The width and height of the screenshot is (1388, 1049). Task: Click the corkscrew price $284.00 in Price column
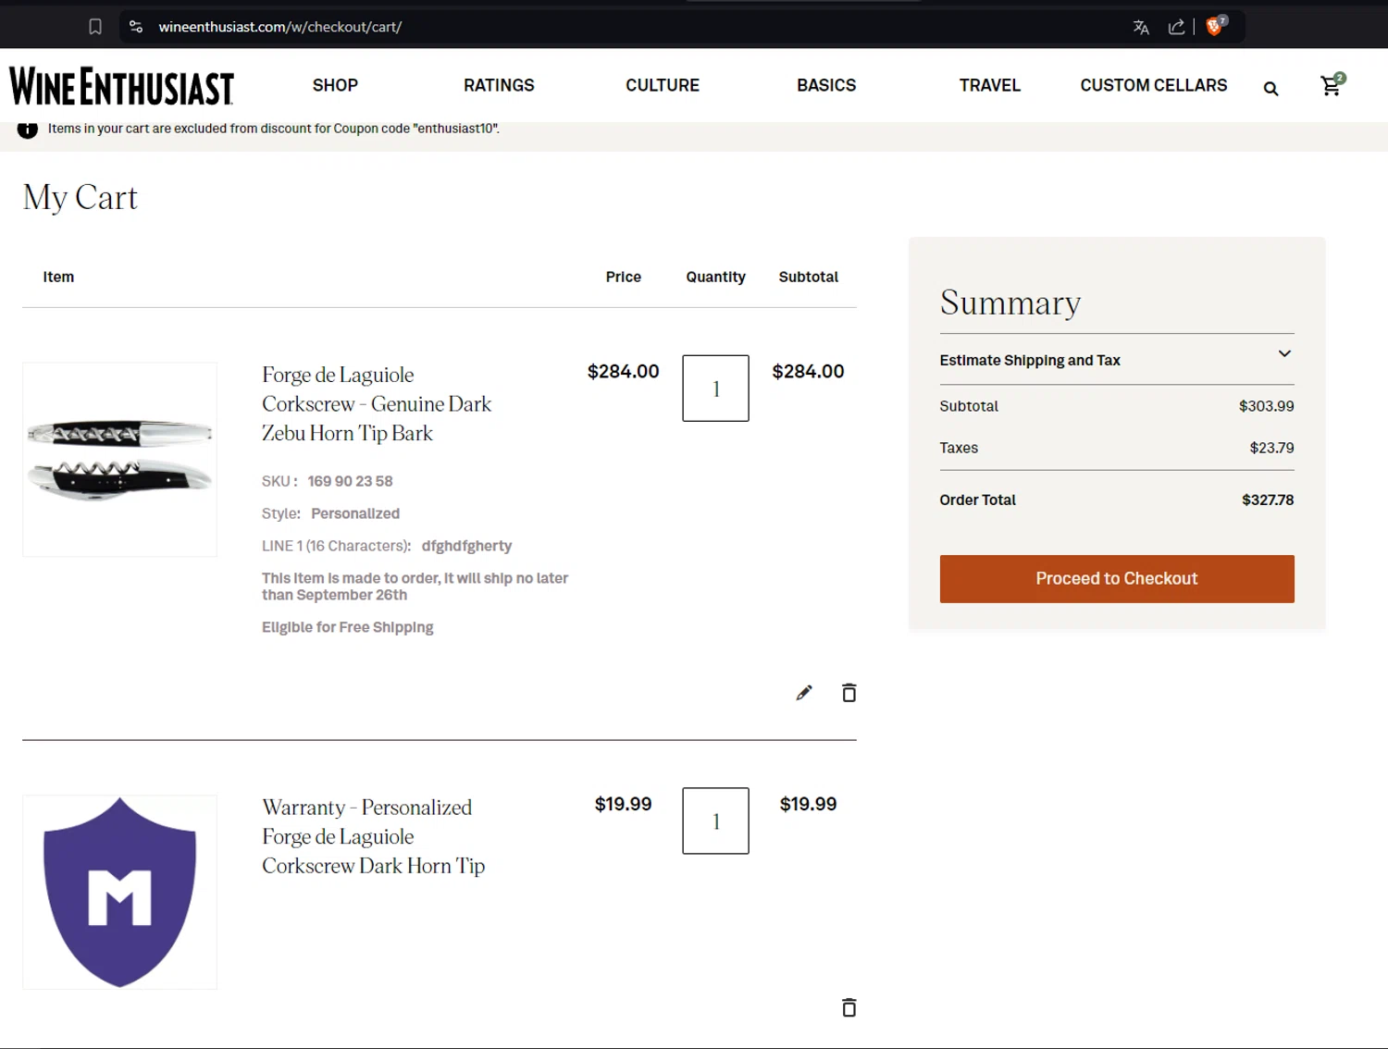point(623,372)
